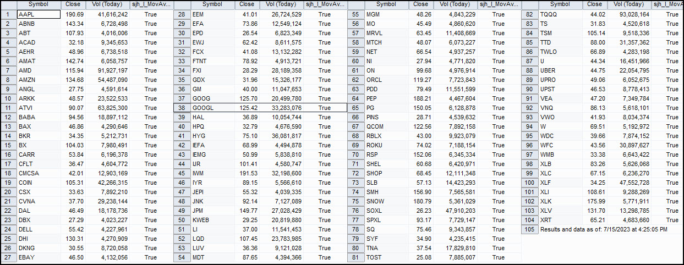The width and height of the screenshot is (684, 265).
Task: Click the HYG close value 75.10
Action: 247,136
